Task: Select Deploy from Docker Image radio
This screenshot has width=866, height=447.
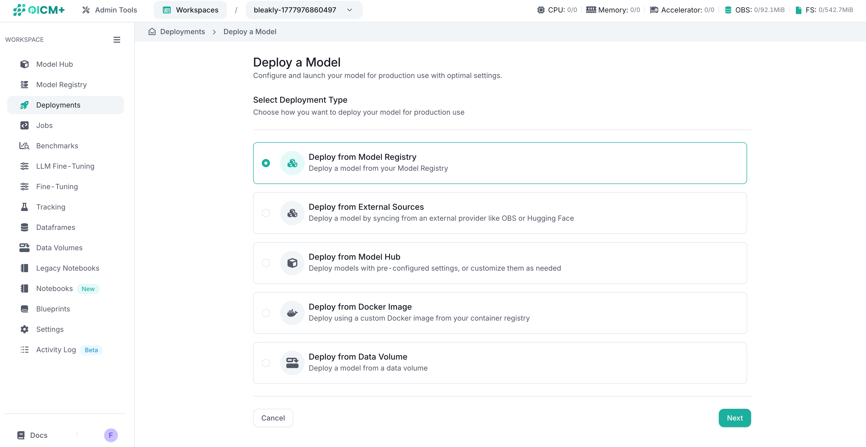Action: (266, 313)
